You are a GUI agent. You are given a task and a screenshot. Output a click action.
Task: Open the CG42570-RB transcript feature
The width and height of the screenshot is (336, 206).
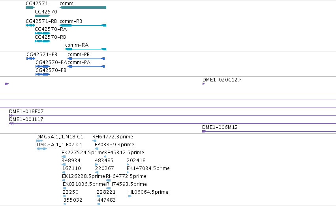[42, 41]
